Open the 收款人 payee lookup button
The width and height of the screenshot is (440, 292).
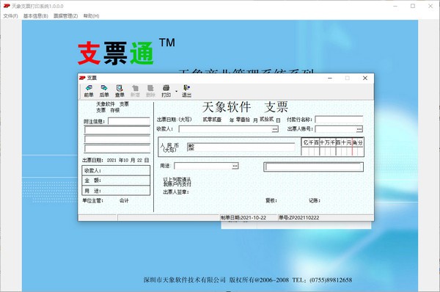(x=275, y=129)
